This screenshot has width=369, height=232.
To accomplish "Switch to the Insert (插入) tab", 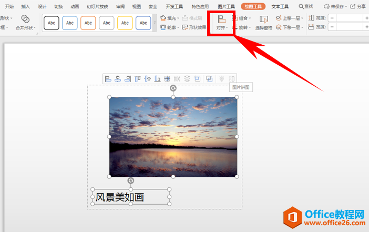I will 26,7.
